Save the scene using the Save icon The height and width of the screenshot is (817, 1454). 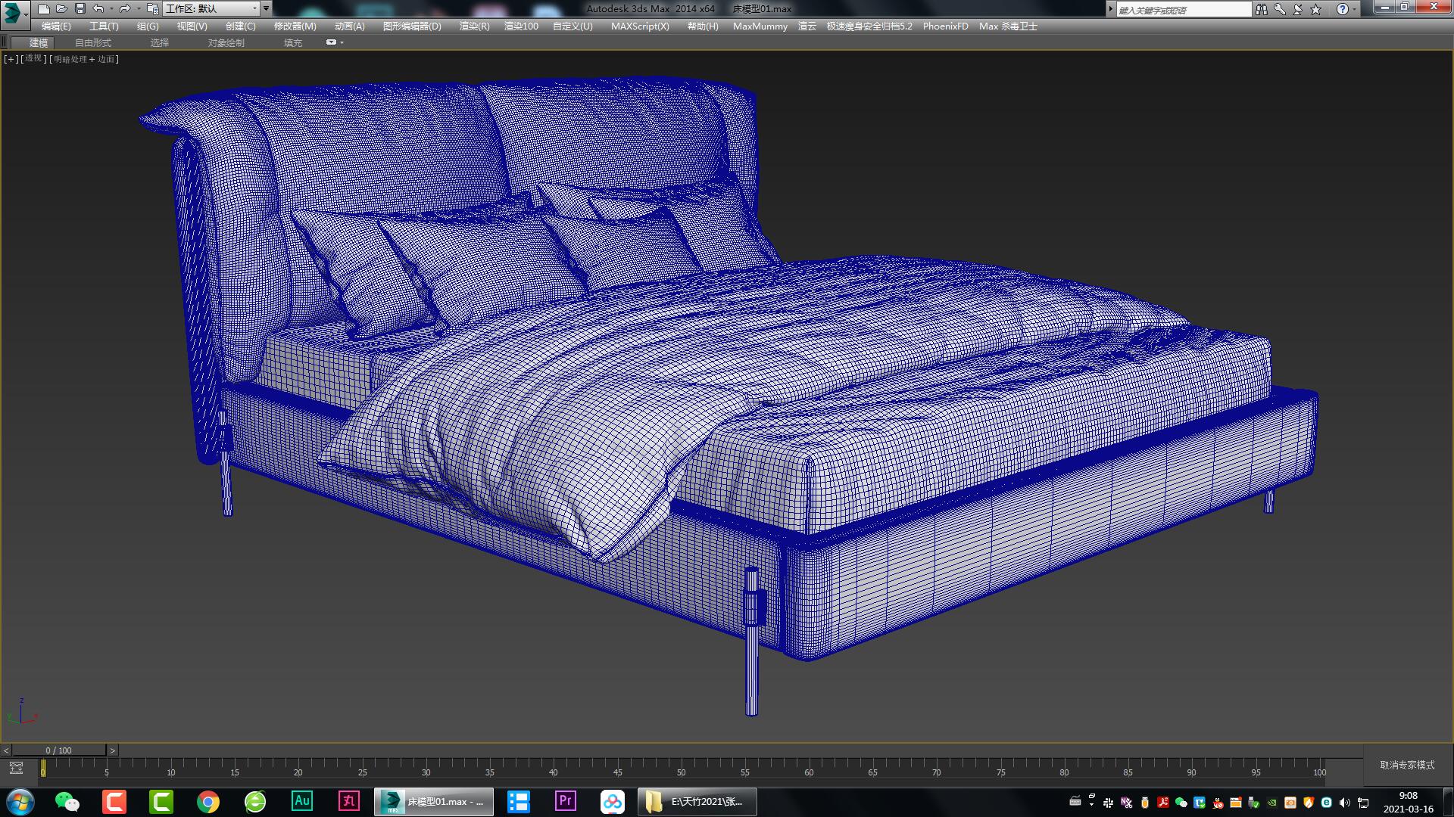[x=78, y=8]
